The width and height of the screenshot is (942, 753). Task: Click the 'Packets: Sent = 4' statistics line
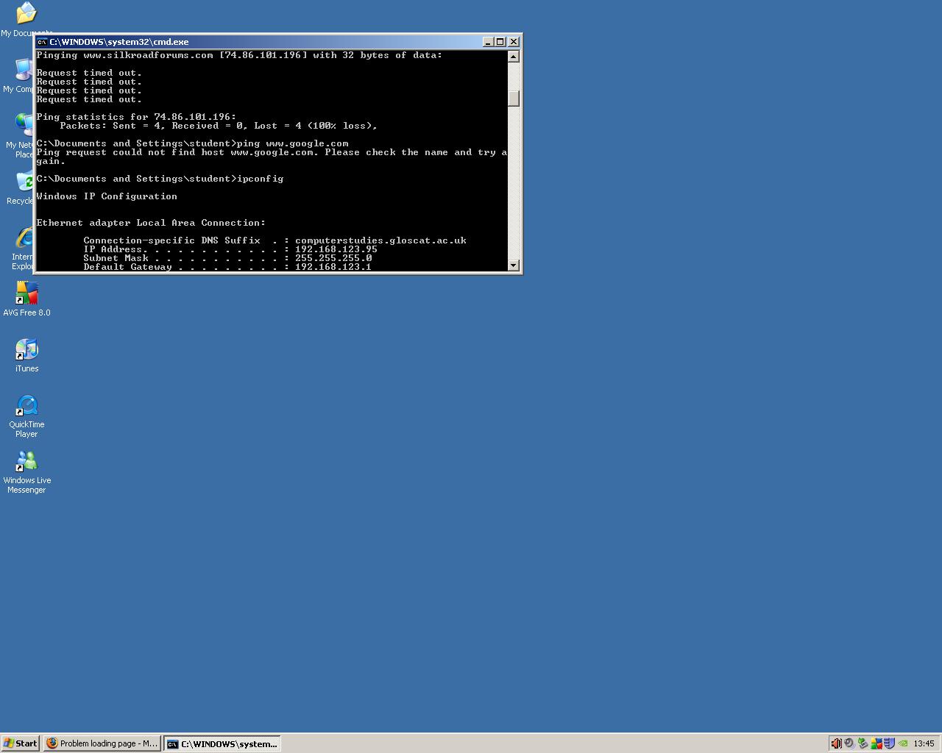(x=219, y=126)
